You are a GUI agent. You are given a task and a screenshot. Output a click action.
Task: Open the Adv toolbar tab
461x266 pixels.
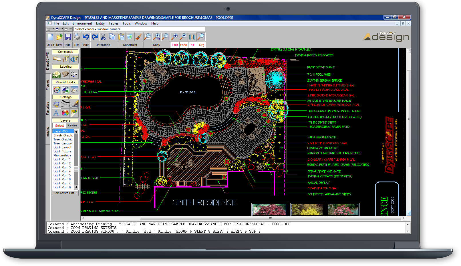[x=86, y=45]
